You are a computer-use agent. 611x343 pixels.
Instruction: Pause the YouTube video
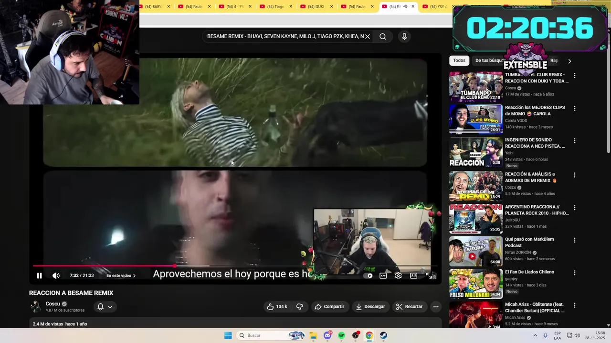[x=39, y=275]
